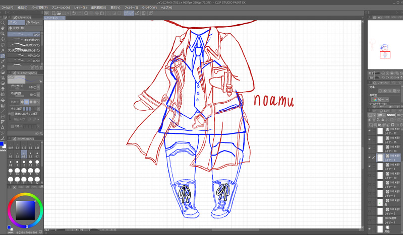Switch to the マーカー sub tool group

point(33,23)
